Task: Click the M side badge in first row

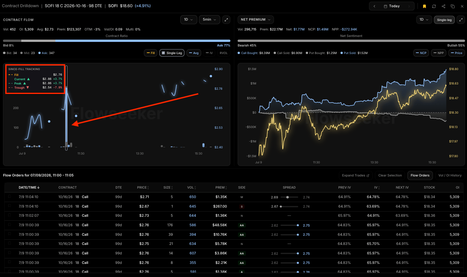Action: coord(242,197)
